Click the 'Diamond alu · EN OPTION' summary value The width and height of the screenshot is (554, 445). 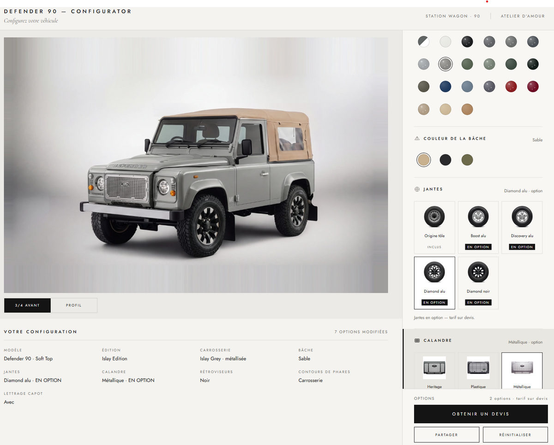click(33, 381)
